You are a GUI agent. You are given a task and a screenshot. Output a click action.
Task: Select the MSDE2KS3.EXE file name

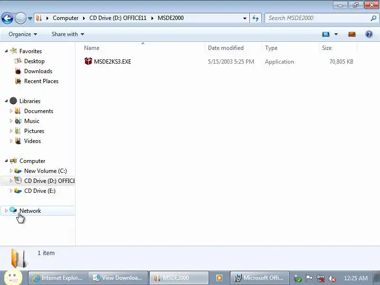(x=113, y=62)
